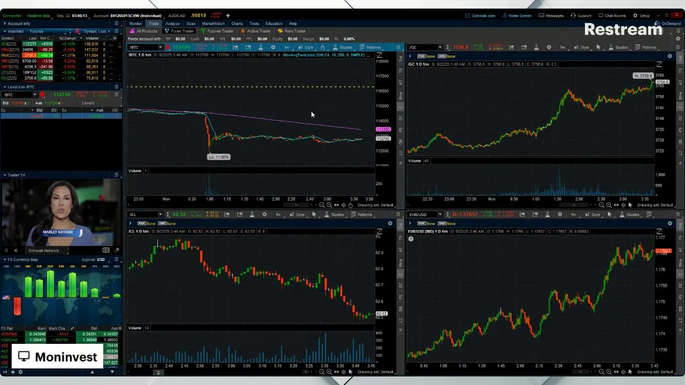
Task: Open the /BTC chart symbol dropdown
Action: (160, 47)
